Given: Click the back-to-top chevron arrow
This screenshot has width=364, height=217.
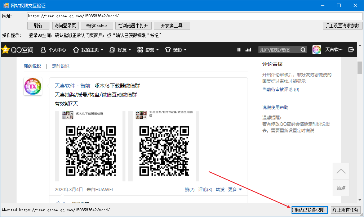Looking at the screenshot, I should coord(341,171).
